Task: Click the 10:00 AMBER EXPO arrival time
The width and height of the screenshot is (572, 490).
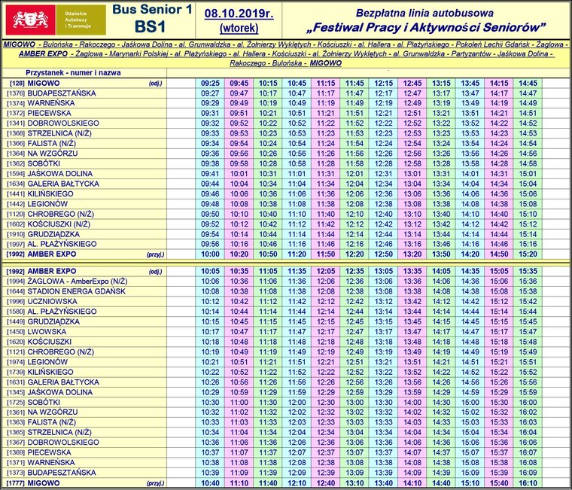Action: (x=210, y=254)
